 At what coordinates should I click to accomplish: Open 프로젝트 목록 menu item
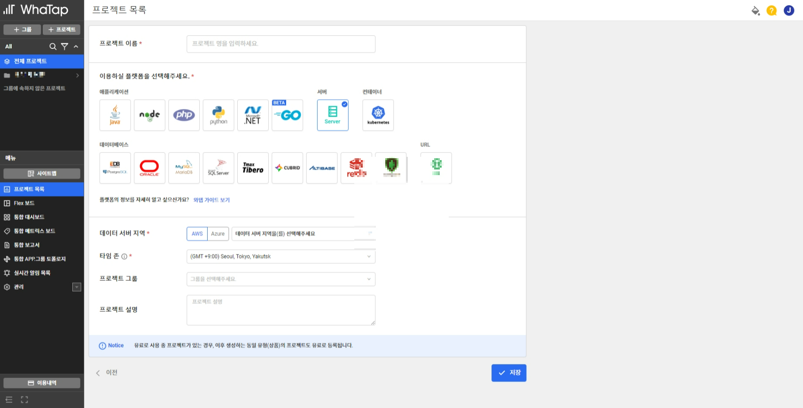click(x=42, y=189)
